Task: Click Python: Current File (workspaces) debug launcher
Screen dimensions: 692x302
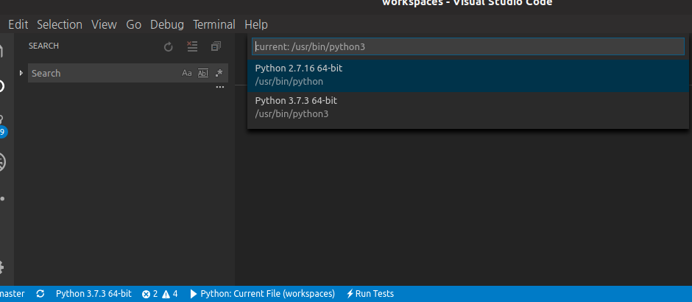Action: click(262, 294)
